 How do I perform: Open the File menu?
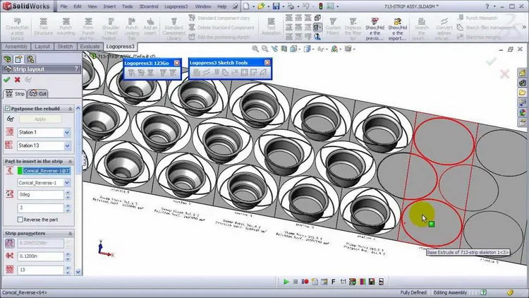pos(63,6)
